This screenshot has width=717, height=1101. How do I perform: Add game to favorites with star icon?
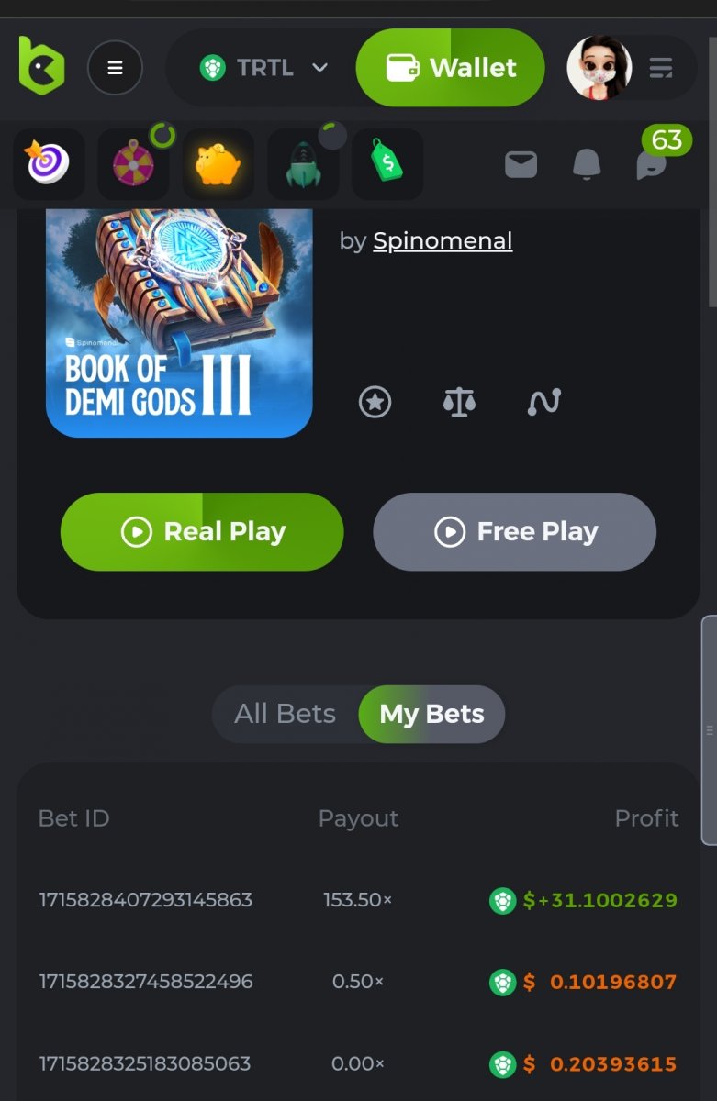click(x=375, y=402)
